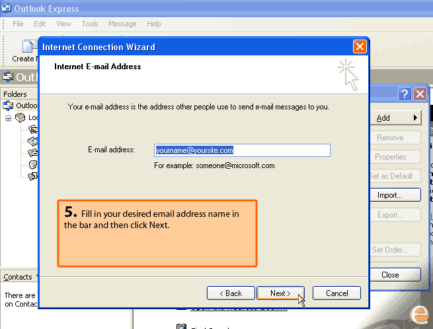Go Back to the previous wizard step
433x329 pixels.
pyautogui.click(x=231, y=293)
